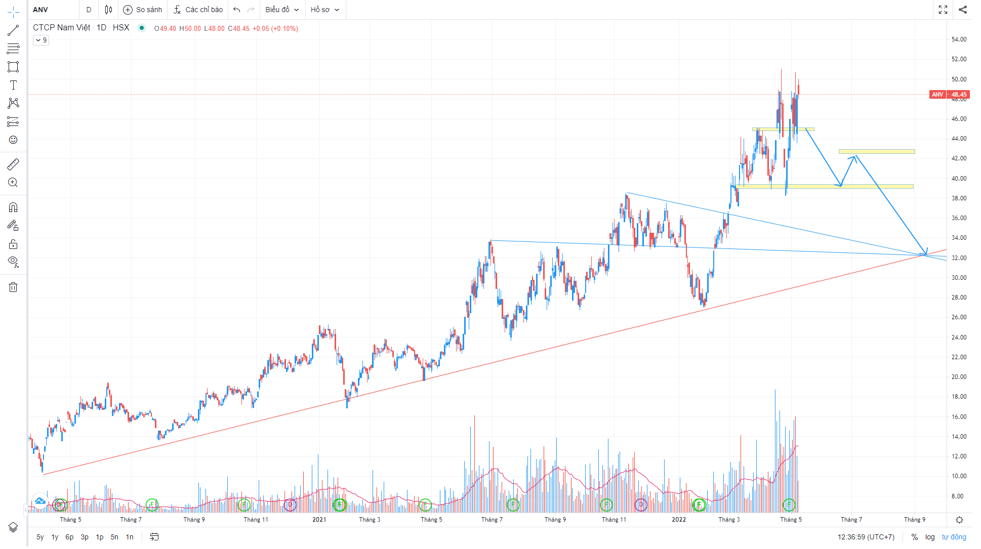Toggle percent scale option
Viewport: 981px width, 549px height.
[x=915, y=537]
